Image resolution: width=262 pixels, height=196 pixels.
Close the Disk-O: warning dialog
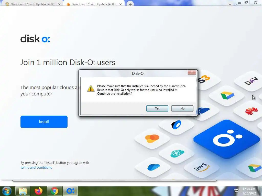point(192,72)
